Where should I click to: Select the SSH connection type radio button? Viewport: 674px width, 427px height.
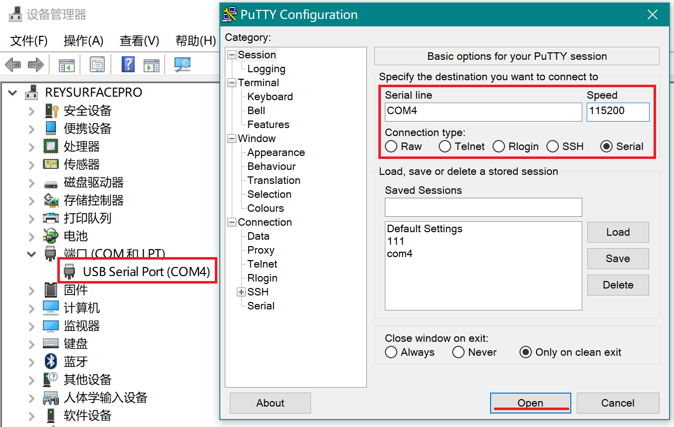(552, 146)
